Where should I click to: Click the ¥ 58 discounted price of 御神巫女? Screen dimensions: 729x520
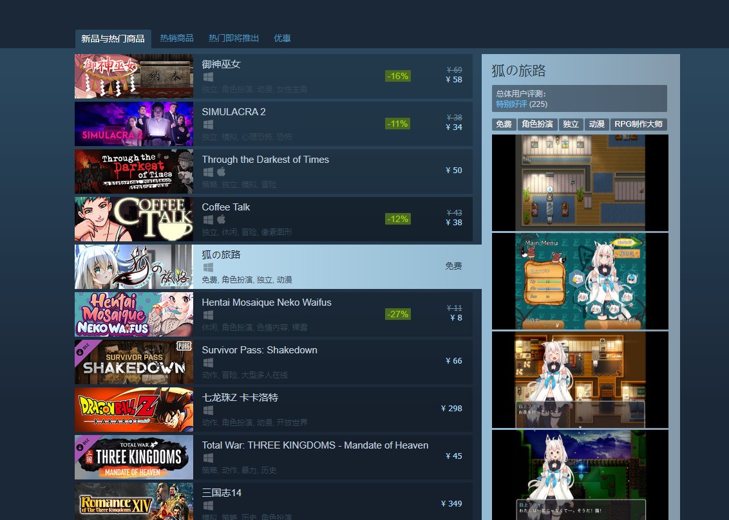pos(454,80)
